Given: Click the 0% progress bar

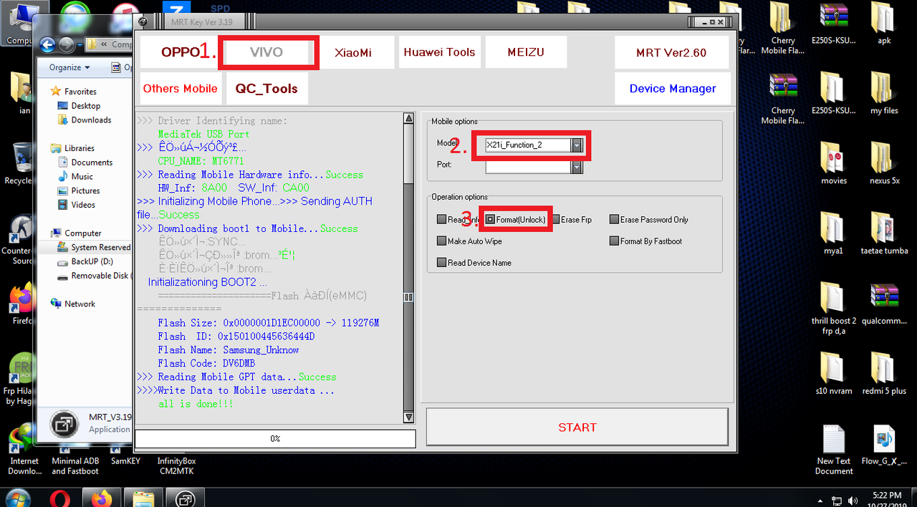Looking at the screenshot, I should click(275, 438).
